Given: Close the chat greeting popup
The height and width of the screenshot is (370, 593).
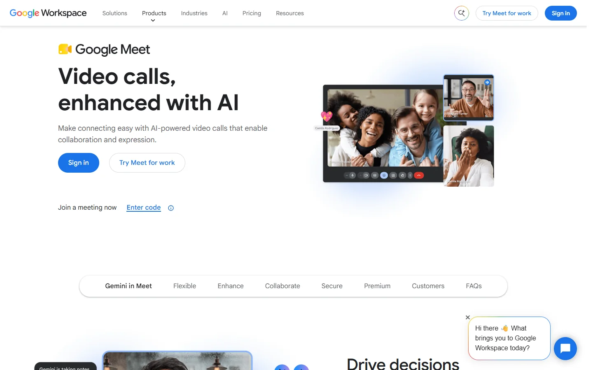Looking at the screenshot, I should click(468, 317).
